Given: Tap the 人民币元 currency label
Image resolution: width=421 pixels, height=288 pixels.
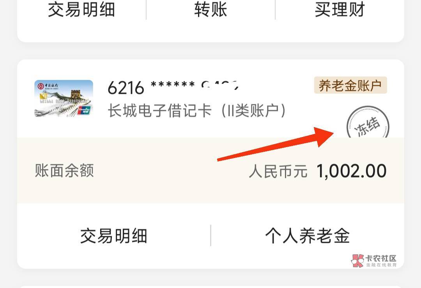Looking at the screenshot, I should tap(278, 171).
